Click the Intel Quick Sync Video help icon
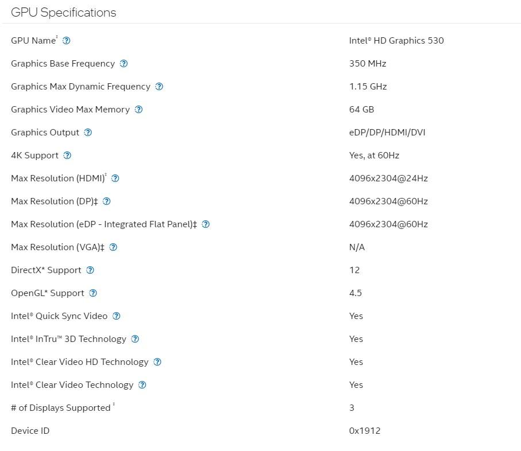The width and height of the screenshot is (521, 451). pos(117,316)
